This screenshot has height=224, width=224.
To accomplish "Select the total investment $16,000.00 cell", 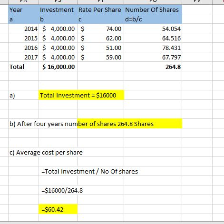I will click(x=58, y=67).
